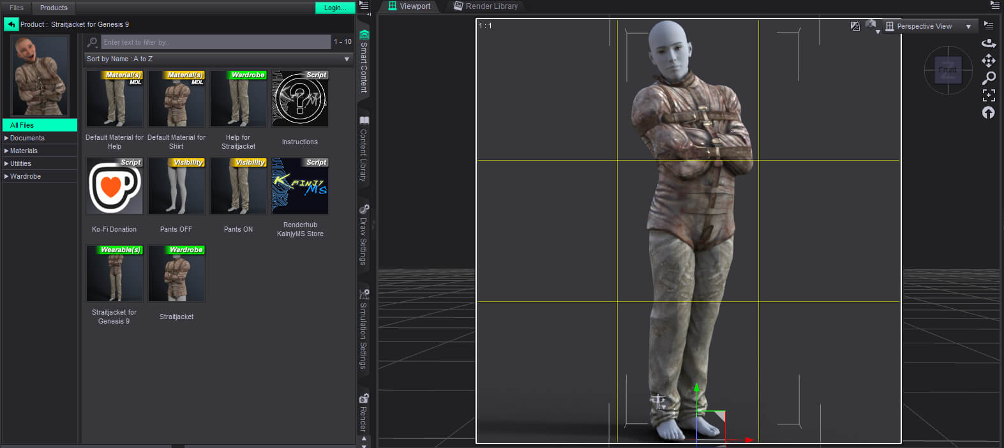The width and height of the screenshot is (1004, 448).
Task: Click the '1 - 10' result count text
Action: click(343, 41)
